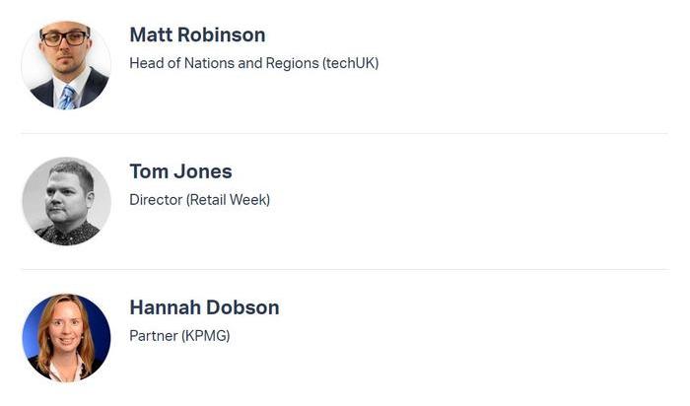Click the word Regions in Matt's job title
Image resolution: width=690 pixels, height=406 pixels.
(292, 64)
